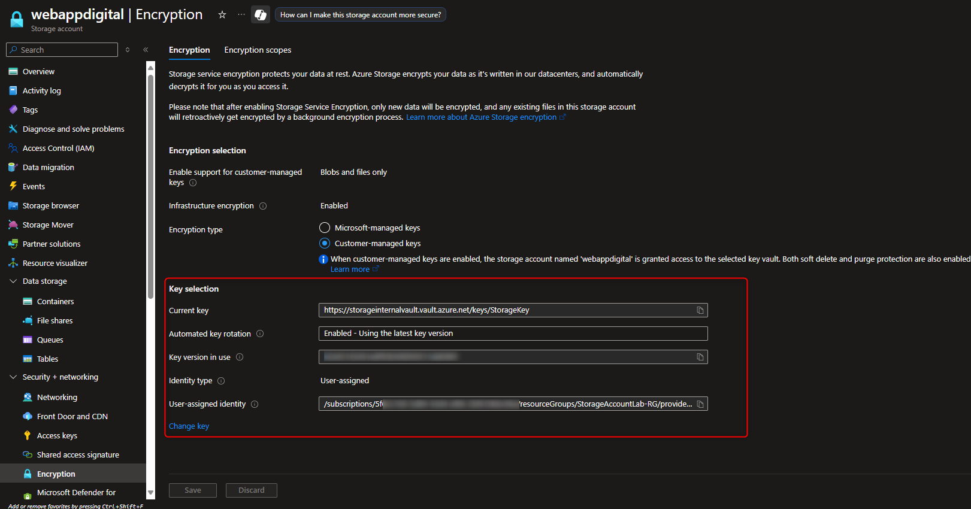The width and height of the screenshot is (971, 509).
Task: Open Diagnose and solve problems
Action: pyautogui.click(x=73, y=129)
